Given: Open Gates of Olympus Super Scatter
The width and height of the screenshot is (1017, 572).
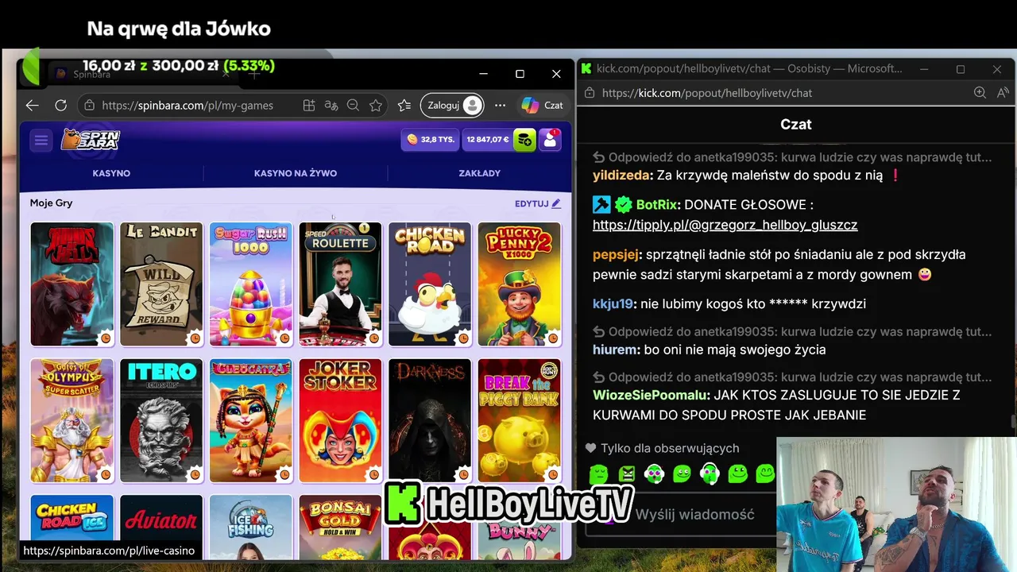Looking at the screenshot, I should pyautogui.click(x=72, y=421).
